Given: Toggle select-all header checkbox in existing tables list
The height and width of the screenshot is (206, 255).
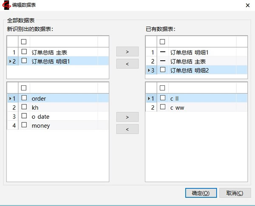Looking at the screenshot, I should point(162,41).
